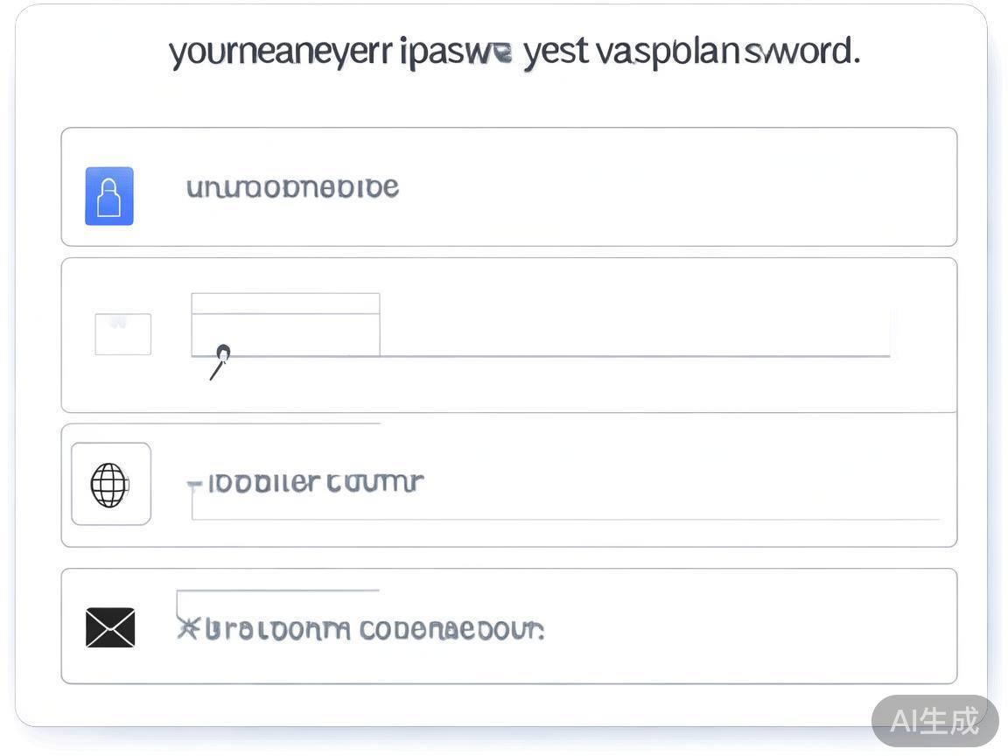This screenshot has width=1008, height=756.
Task: Click the heading word "yourneaneyerr"
Action: coord(279,52)
